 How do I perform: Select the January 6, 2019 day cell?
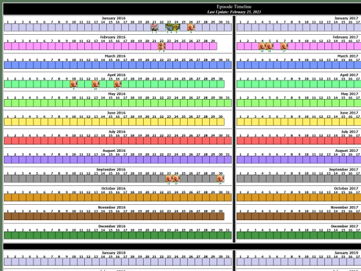(x=277, y=262)
